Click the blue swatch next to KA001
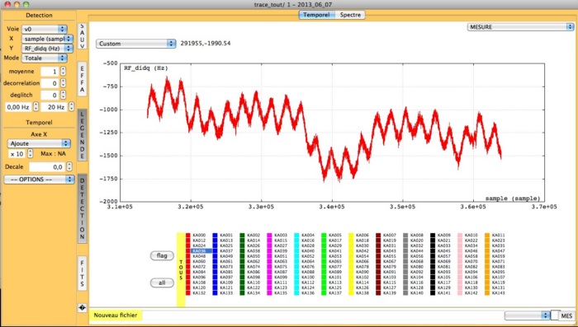 (x=215, y=235)
